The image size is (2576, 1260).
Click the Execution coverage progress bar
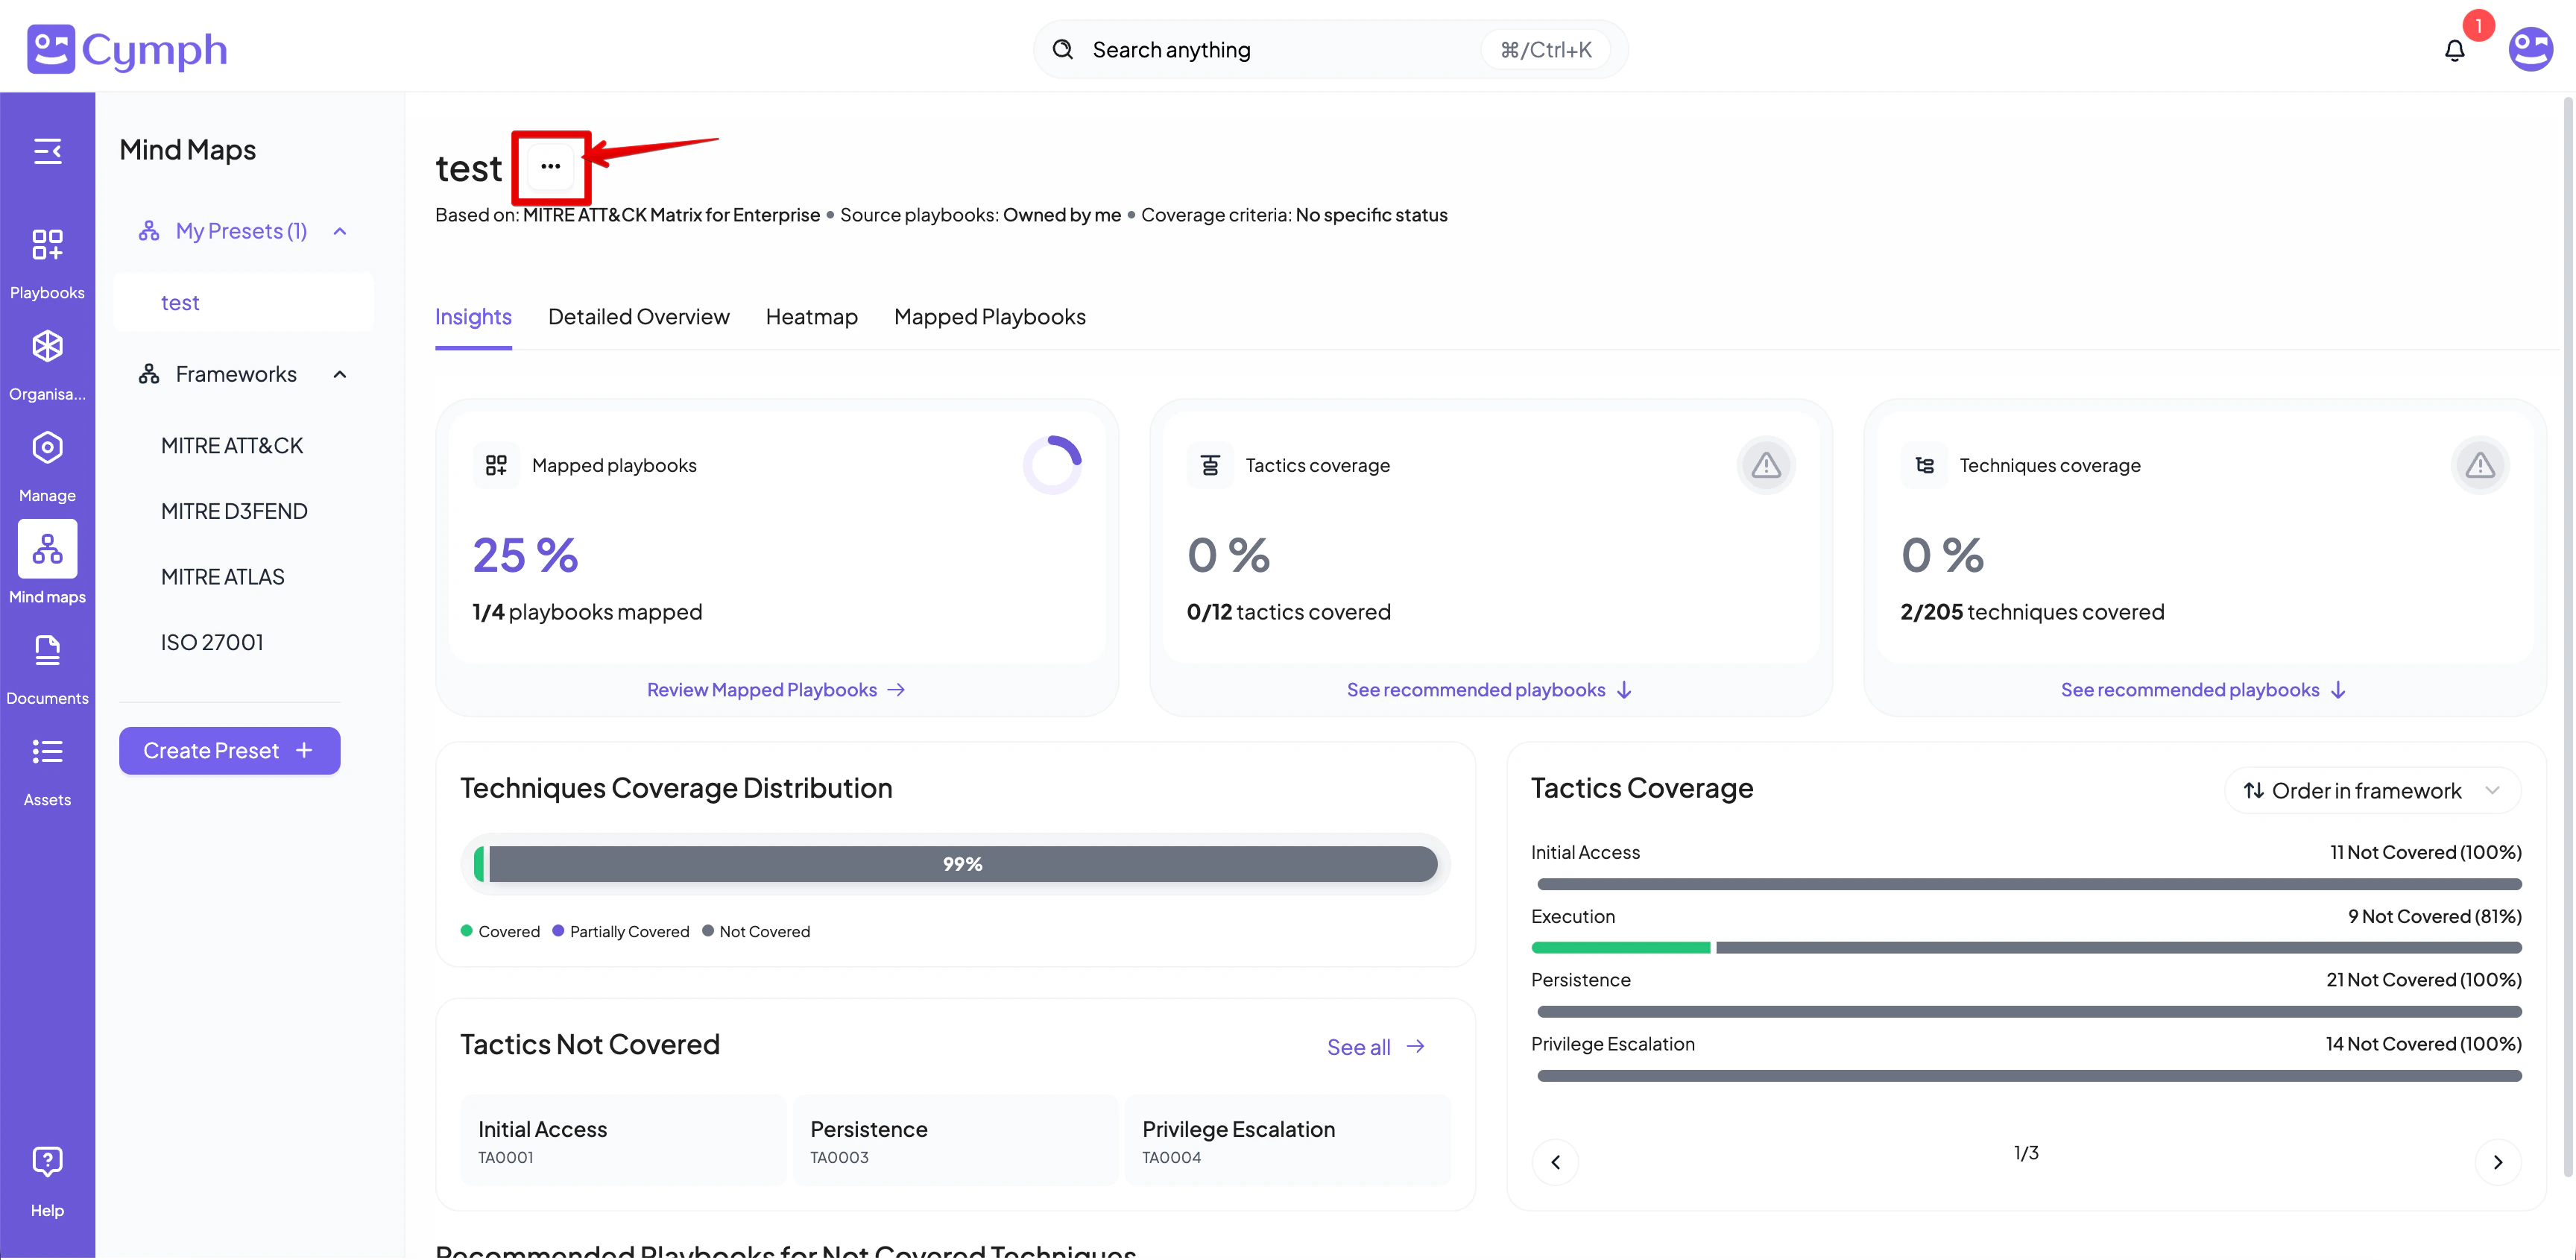pyautogui.click(x=2026, y=948)
